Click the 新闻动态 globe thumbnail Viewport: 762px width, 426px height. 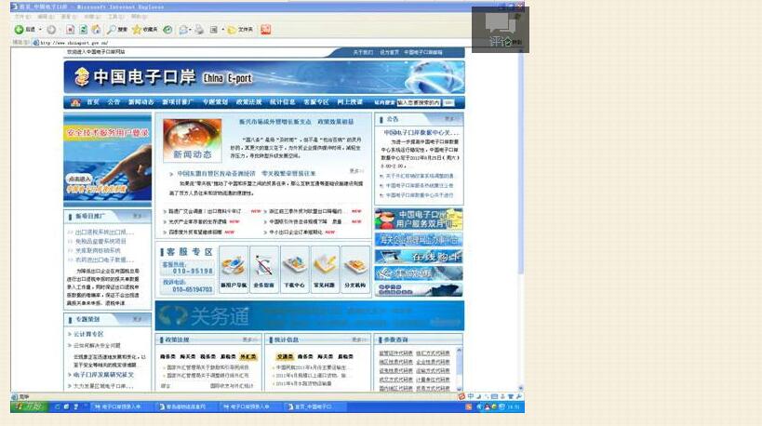pos(193,140)
